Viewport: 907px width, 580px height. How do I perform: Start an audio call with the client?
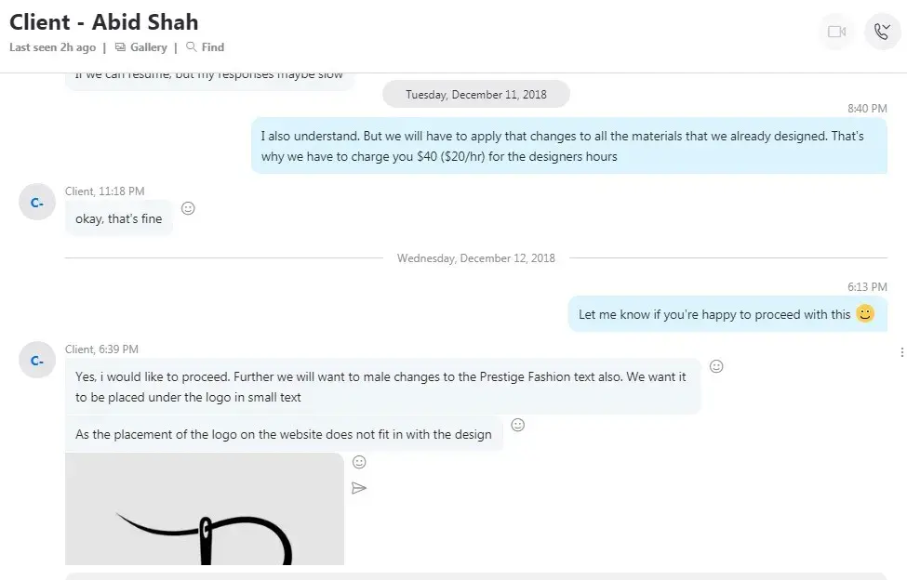click(x=882, y=32)
